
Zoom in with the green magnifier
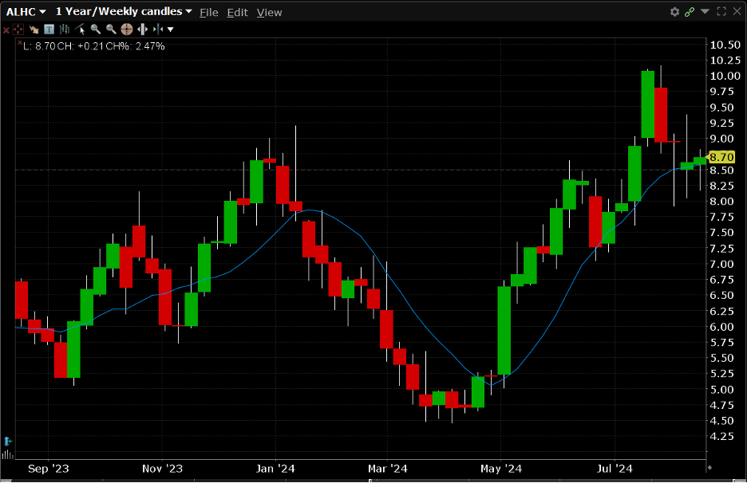[95, 29]
